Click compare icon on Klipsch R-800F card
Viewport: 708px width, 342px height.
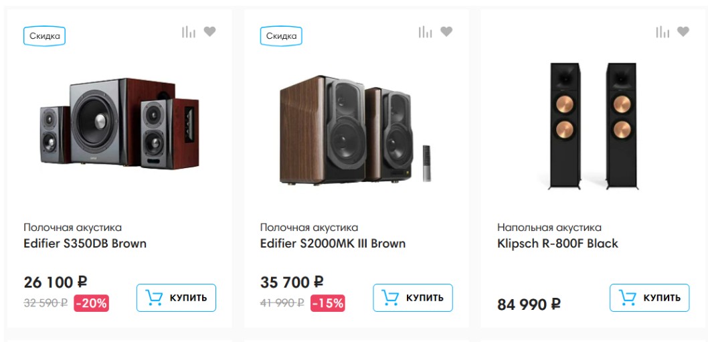tap(662, 31)
